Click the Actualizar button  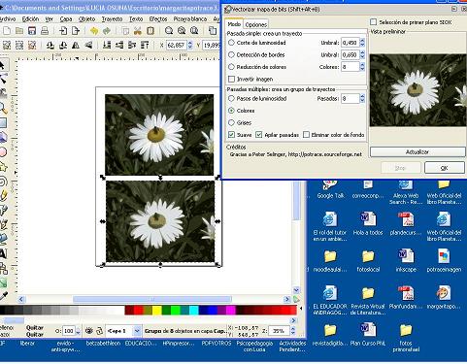click(417, 151)
